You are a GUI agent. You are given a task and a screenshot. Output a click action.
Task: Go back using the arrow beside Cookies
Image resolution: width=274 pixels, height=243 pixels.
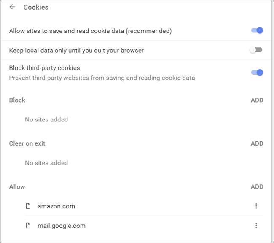click(x=12, y=7)
